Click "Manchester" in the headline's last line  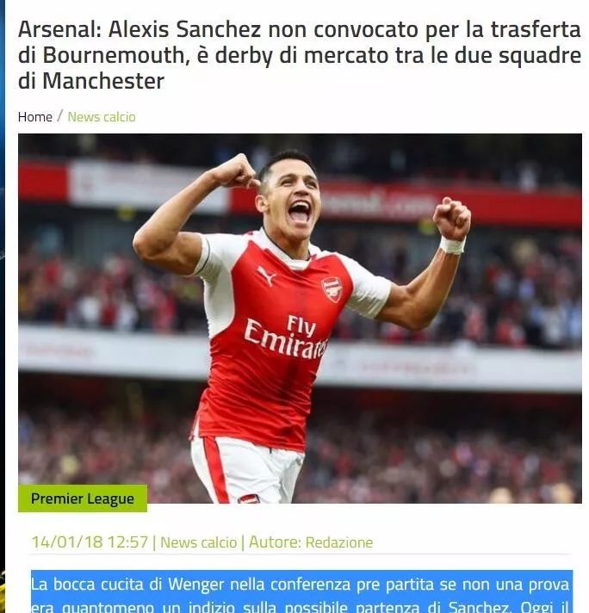pos(103,81)
